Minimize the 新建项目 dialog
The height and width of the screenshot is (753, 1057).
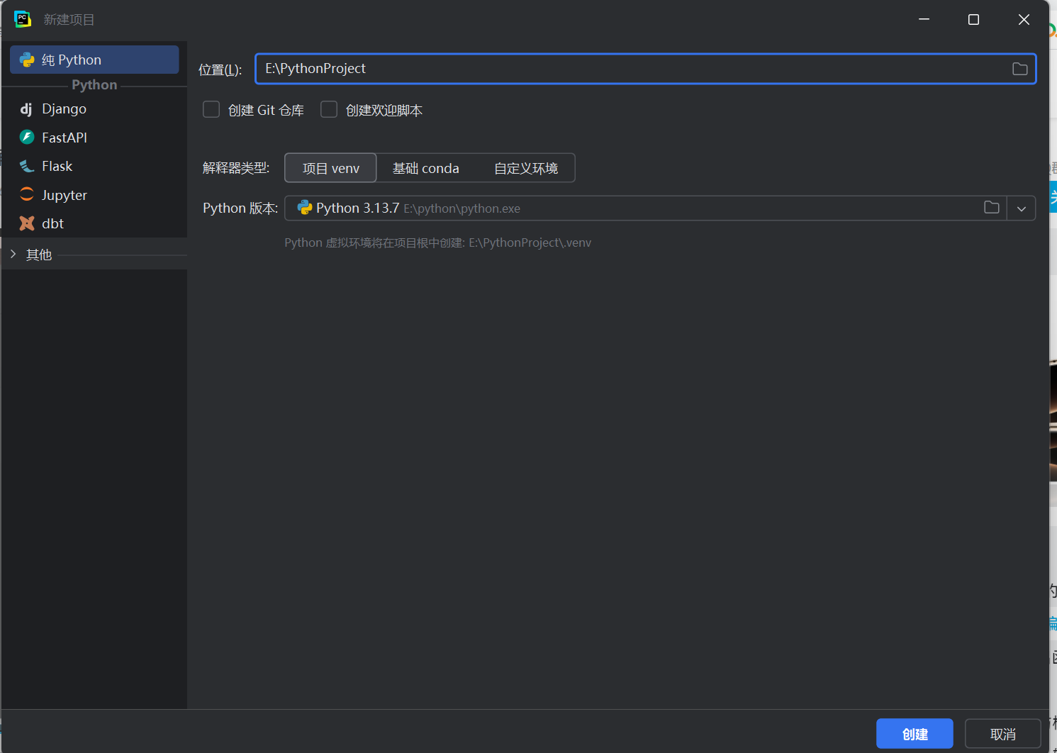(x=924, y=19)
